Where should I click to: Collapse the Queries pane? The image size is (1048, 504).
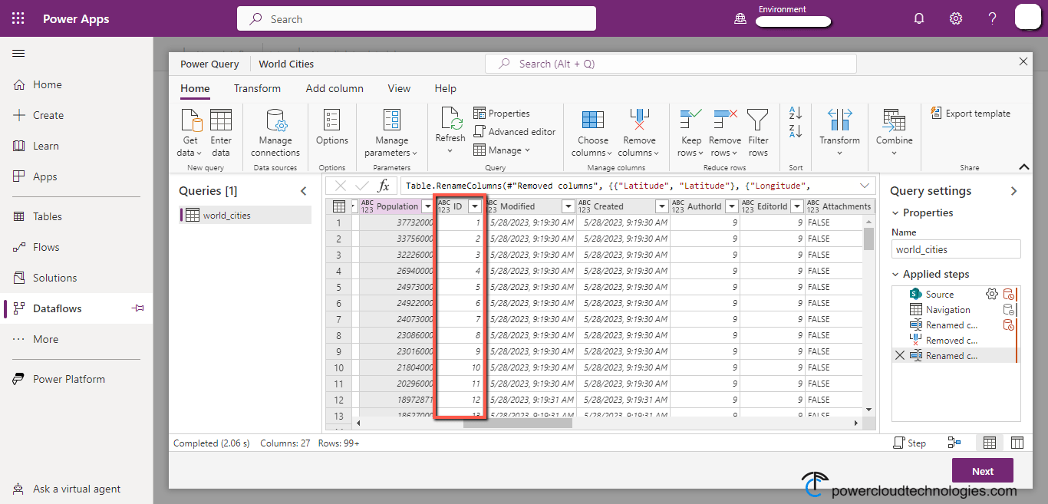click(x=304, y=191)
